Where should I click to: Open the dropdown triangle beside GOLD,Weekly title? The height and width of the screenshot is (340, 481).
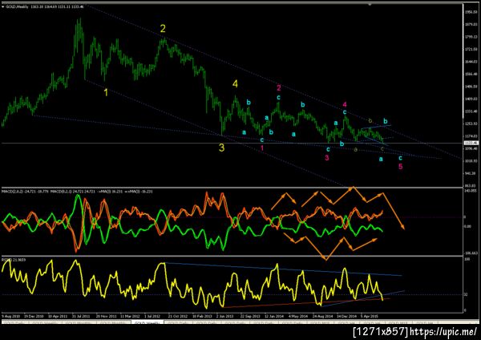point(3,6)
